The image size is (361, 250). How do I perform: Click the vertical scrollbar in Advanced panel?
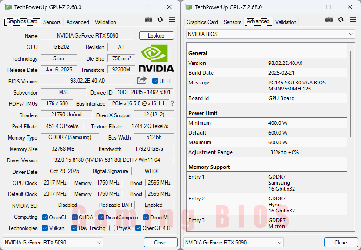tap(351, 94)
